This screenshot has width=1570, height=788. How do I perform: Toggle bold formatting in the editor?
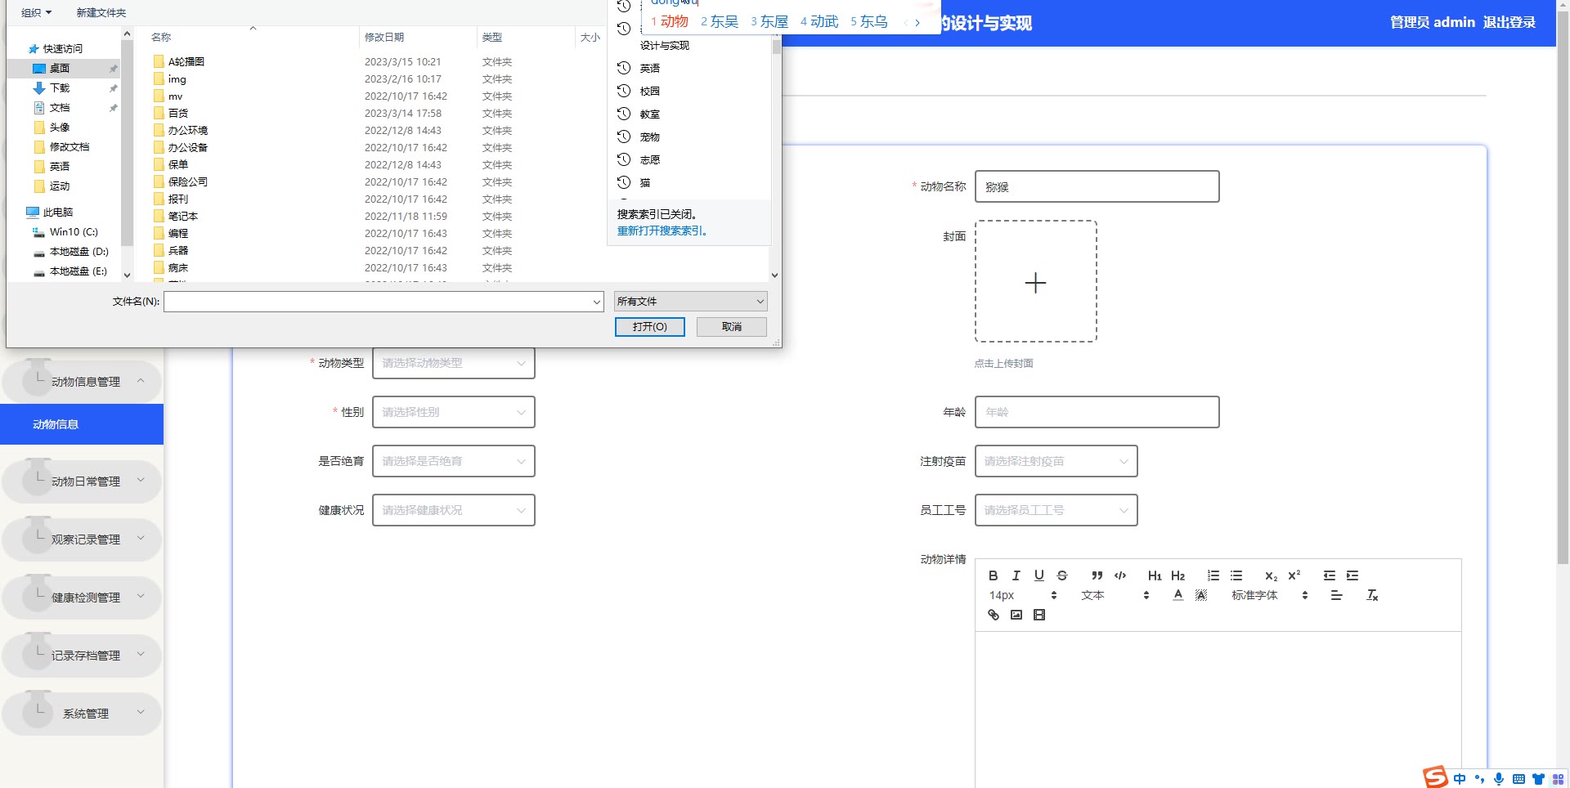(993, 575)
